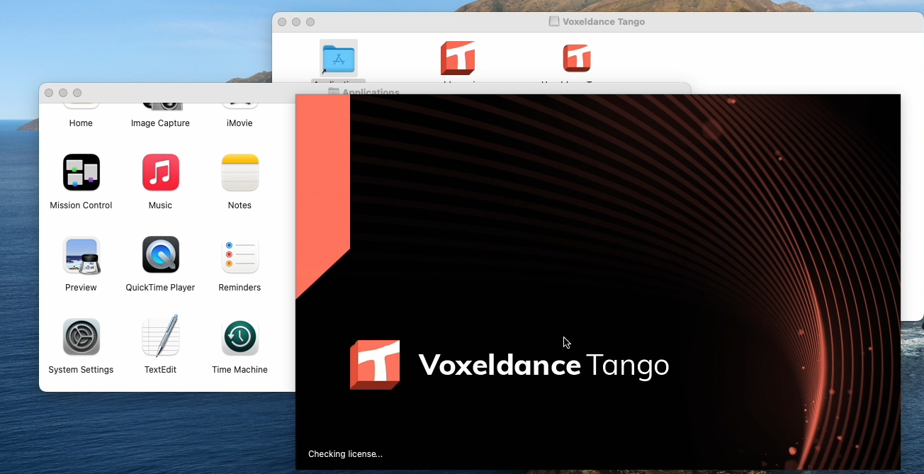Screen dimensions: 924x474
Task: Click the System Settings gear icon
Action: click(81, 337)
